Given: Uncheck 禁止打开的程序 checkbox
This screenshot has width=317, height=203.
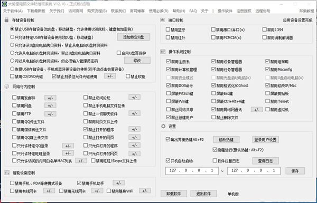Looking at the screenshot, I should coord(86,129).
